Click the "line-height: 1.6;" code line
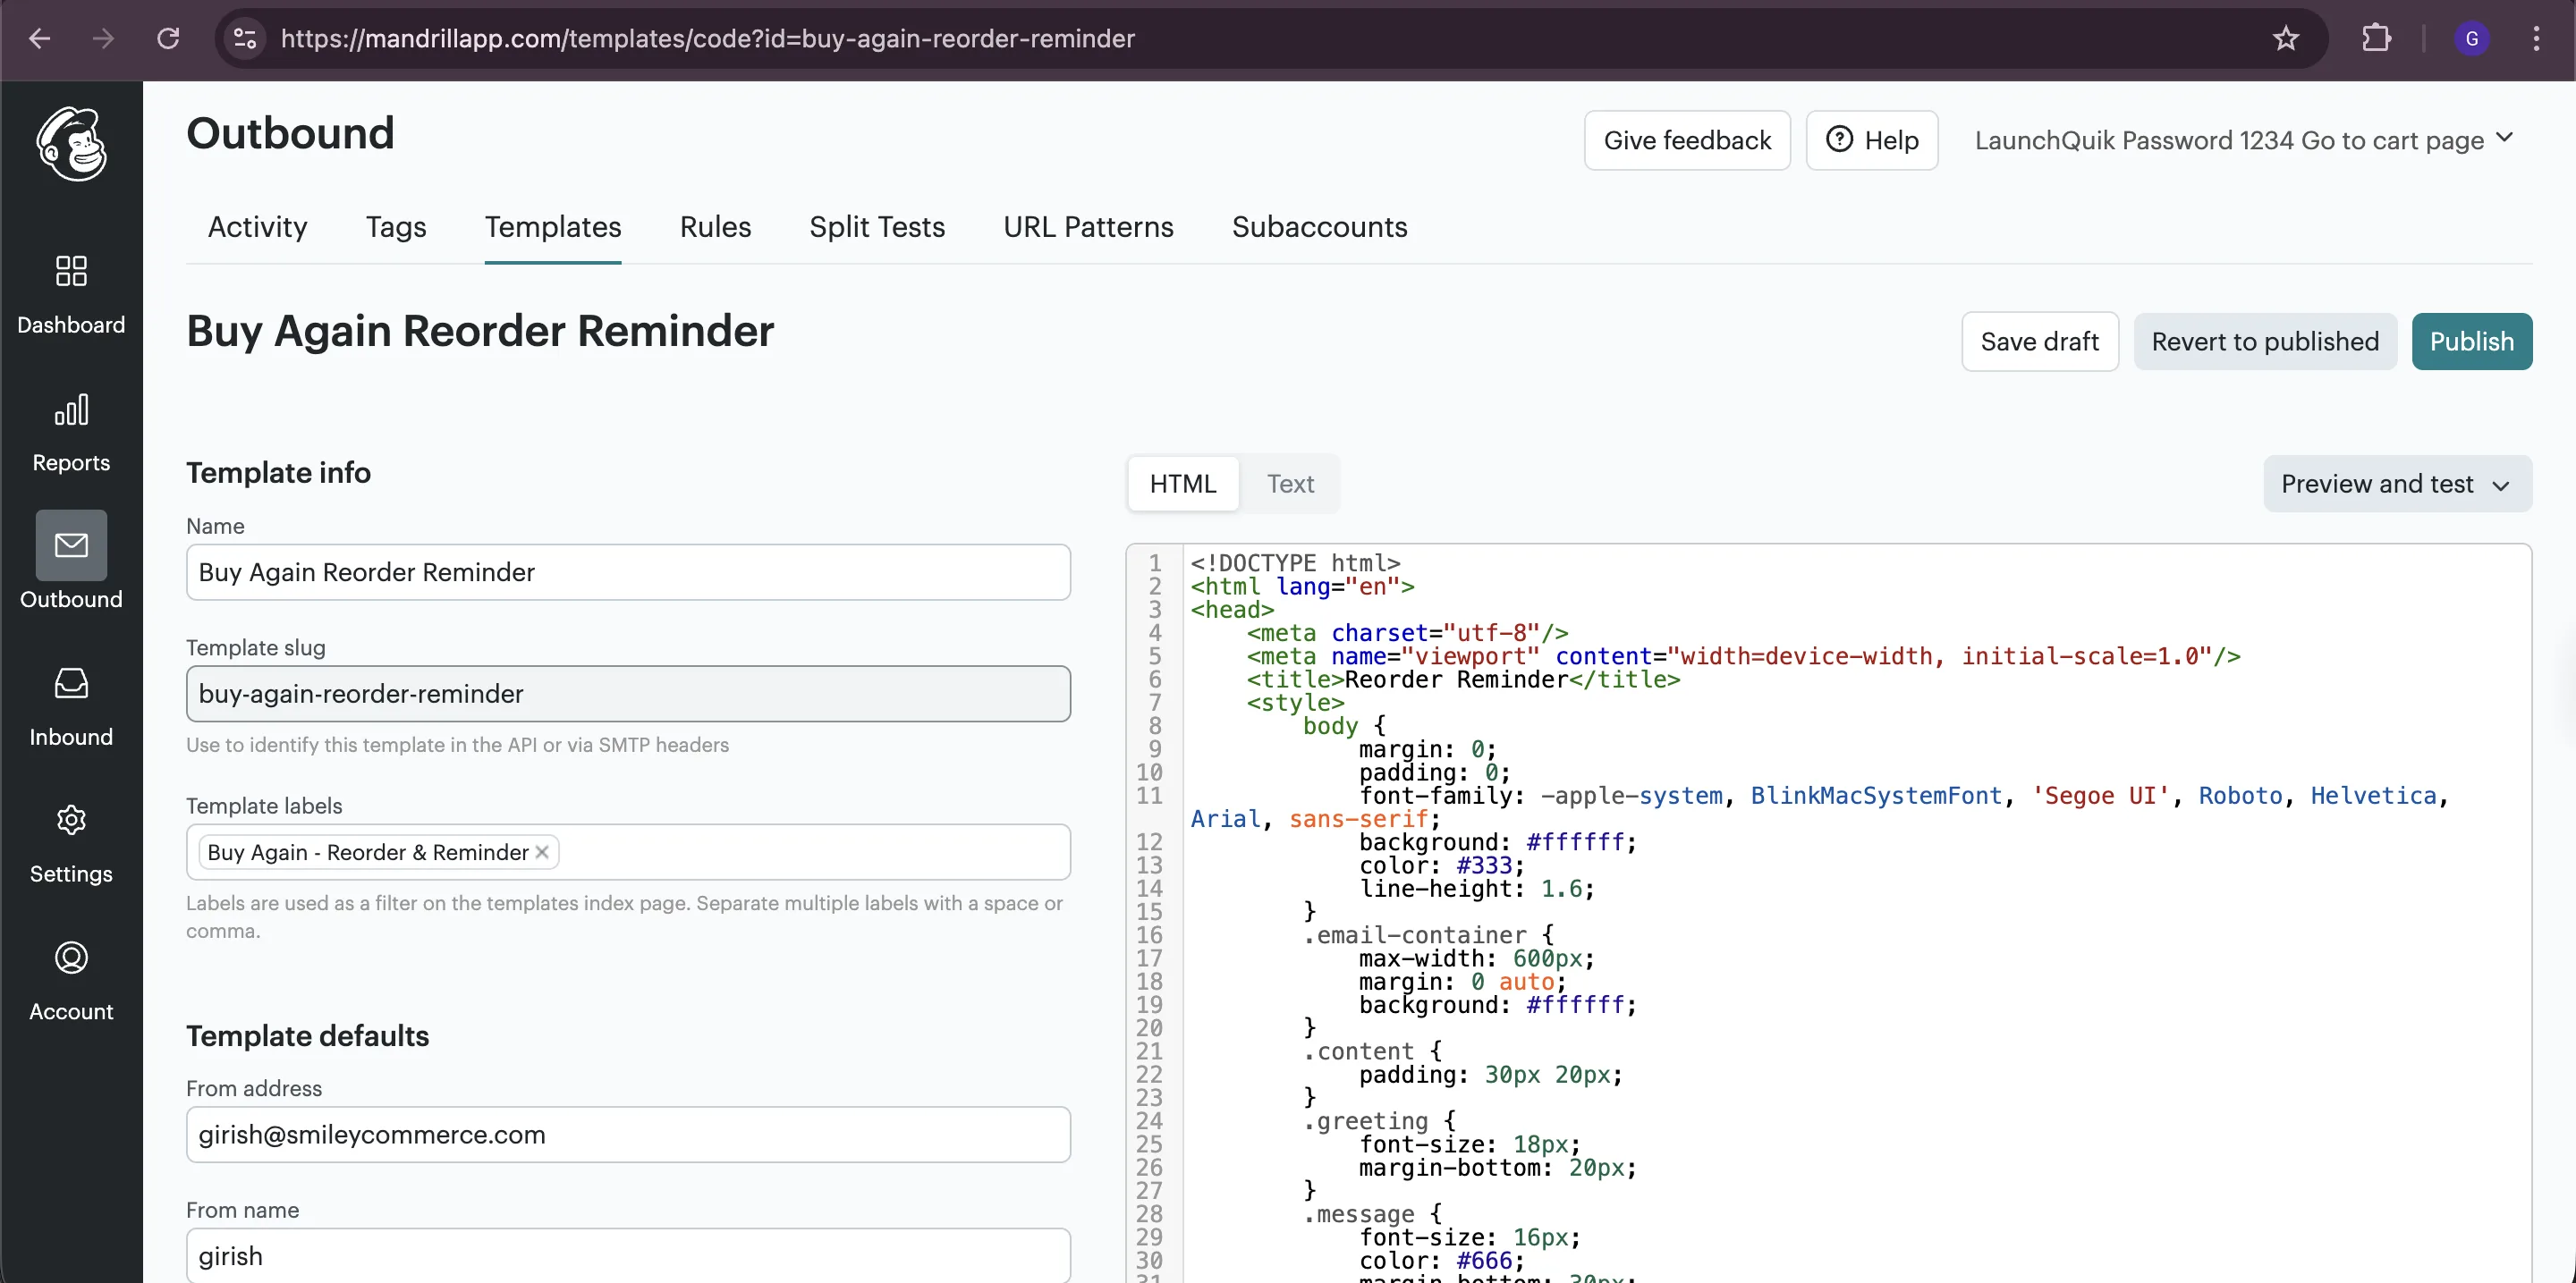Image resolution: width=2576 pixels, height=1283 pixels. pyautogui.click(x=1476, y=890)
